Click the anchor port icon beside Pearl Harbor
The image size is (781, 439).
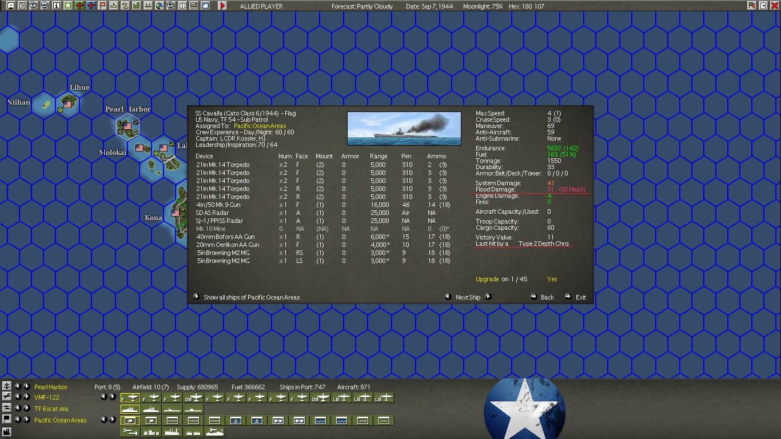click(x=7, y=386)
